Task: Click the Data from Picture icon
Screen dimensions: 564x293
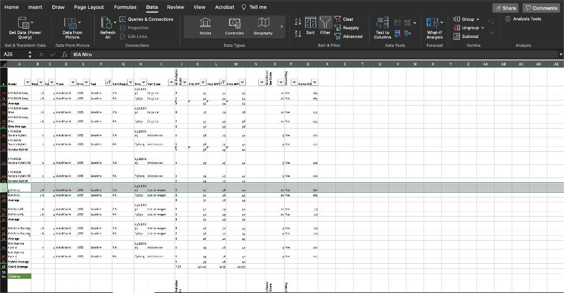Action: point(72,23)
